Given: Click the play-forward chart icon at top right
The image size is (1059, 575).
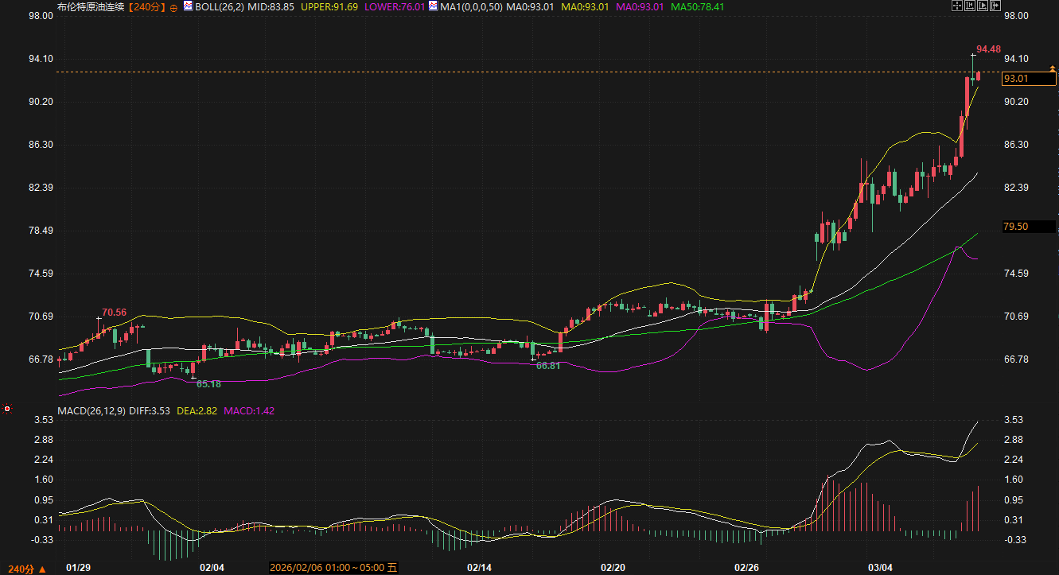Looking at the screenshot, I should pos(982,6).
